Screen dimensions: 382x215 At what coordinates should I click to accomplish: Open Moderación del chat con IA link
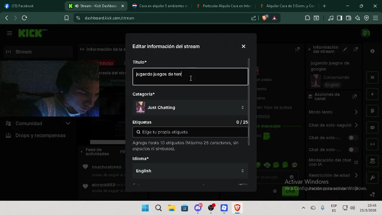(333, 162)
